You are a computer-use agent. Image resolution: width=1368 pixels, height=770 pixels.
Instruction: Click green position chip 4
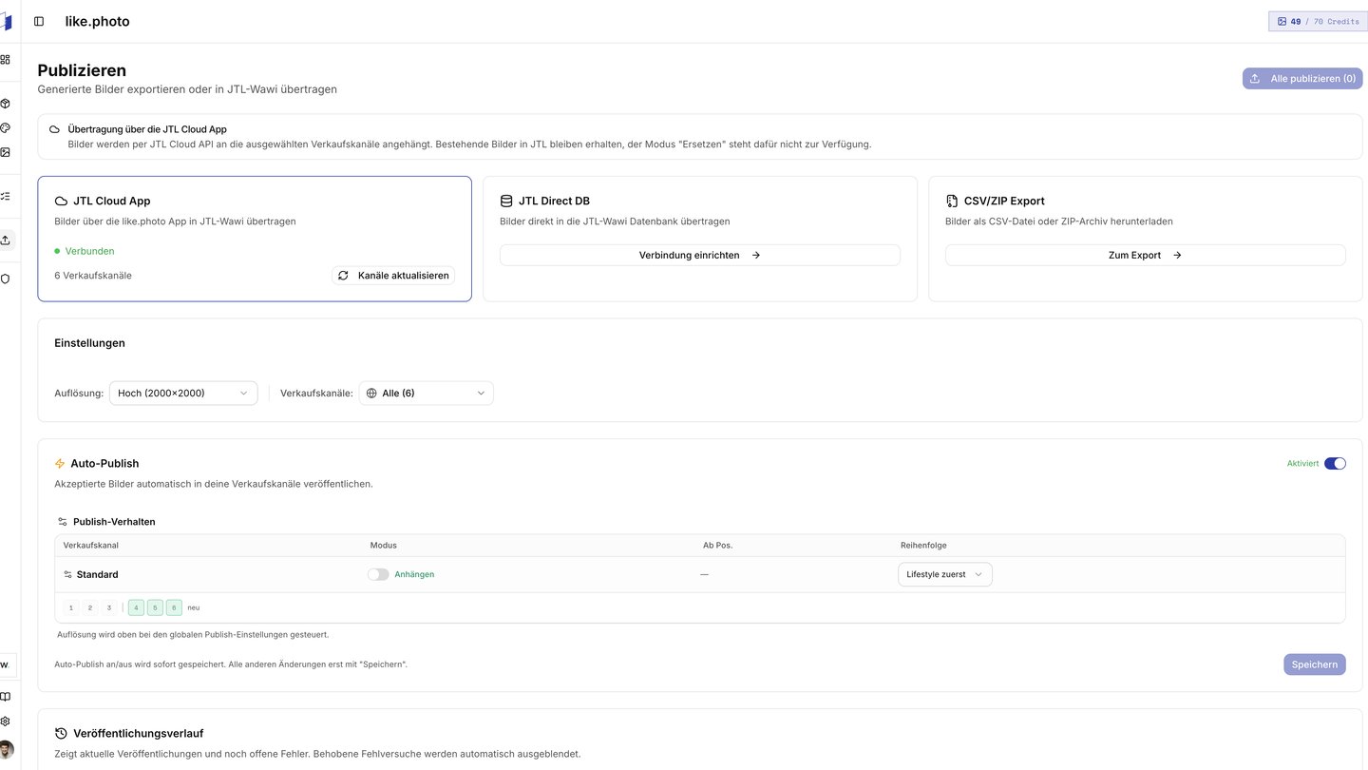136,607
